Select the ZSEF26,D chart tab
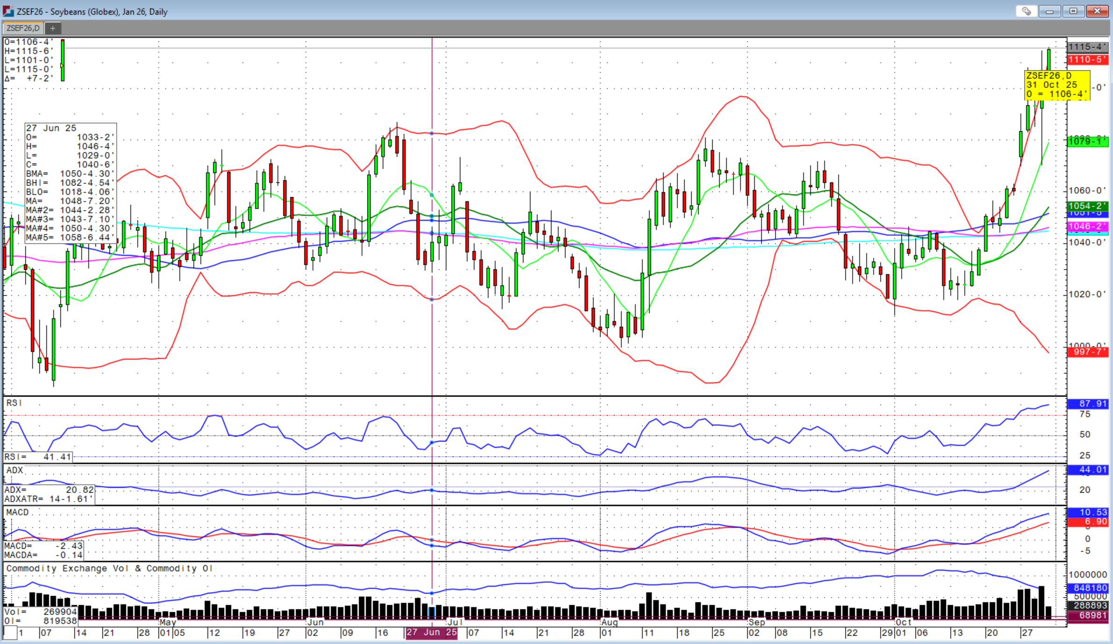Viewport: 1113px width, 644px height. click(23, 29)
